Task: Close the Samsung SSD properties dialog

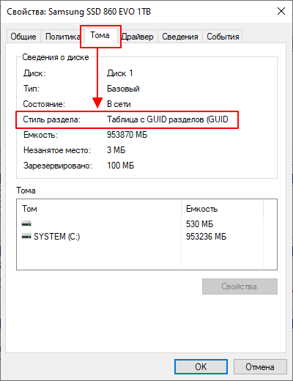Action: (x=281, y=11)
